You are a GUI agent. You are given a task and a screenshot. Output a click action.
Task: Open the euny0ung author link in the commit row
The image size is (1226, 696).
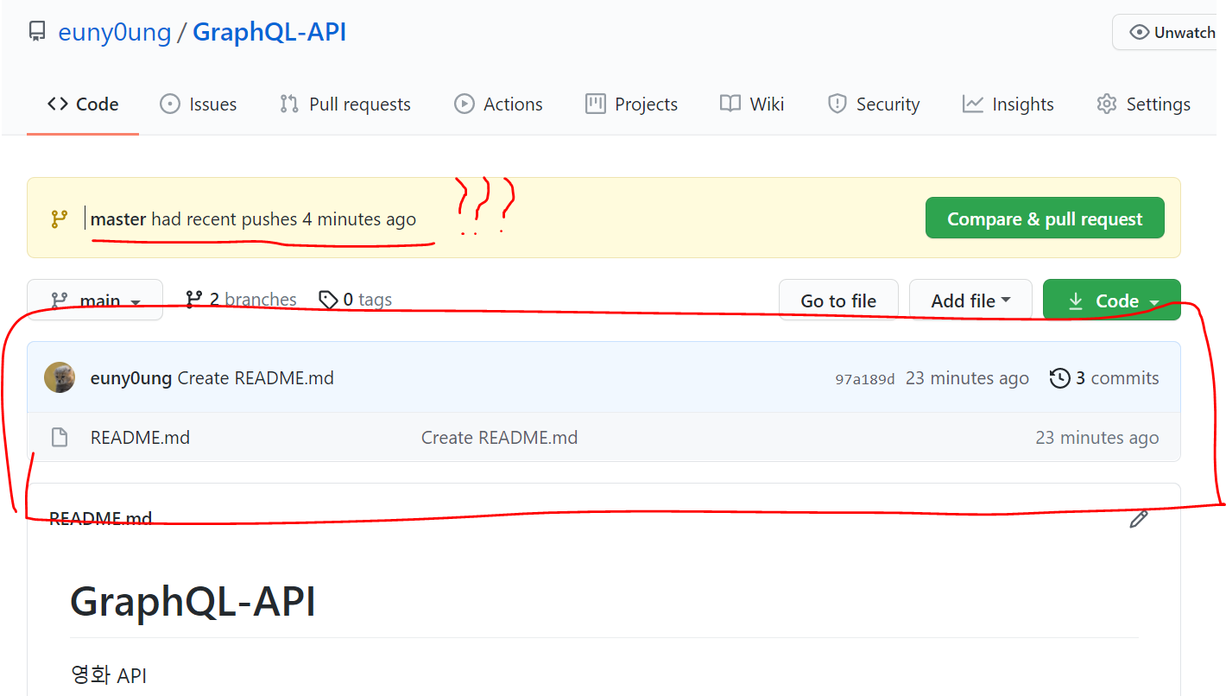pyautogui.click(x=131, y=378)
